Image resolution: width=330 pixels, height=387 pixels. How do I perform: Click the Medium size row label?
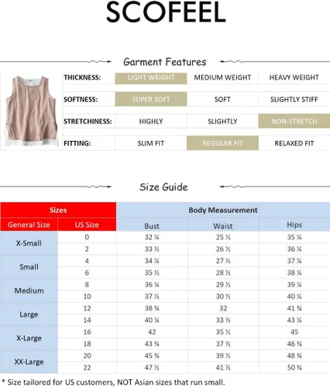click(x=29, y=290)
